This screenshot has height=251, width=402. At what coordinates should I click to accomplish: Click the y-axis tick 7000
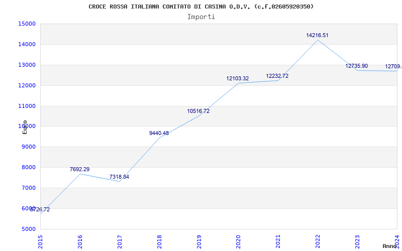[x=29, y=188]
